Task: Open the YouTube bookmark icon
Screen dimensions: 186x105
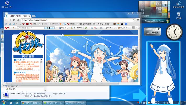Action: (27, 24)
